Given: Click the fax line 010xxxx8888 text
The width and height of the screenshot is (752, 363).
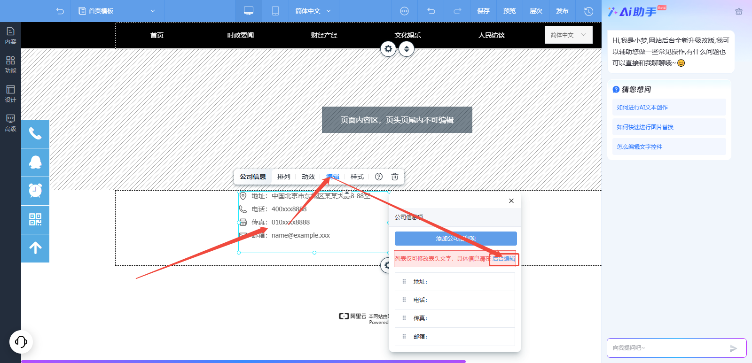Looking at the screenshot, I should pyautogui.click(x=290, y=222).
